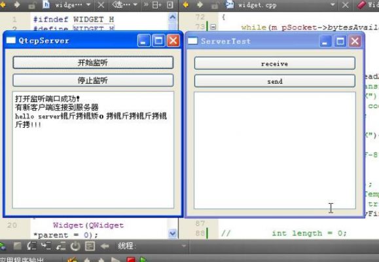The image size is (379, 262).
Task: Close the QtcpServer window
Action: click(x=173, y=41)
